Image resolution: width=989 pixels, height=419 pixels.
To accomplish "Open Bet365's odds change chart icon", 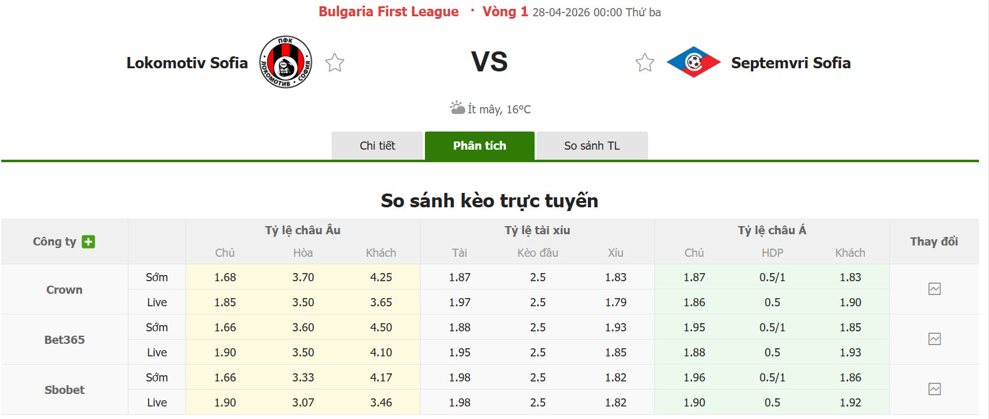I will click(x=935, y=339).
